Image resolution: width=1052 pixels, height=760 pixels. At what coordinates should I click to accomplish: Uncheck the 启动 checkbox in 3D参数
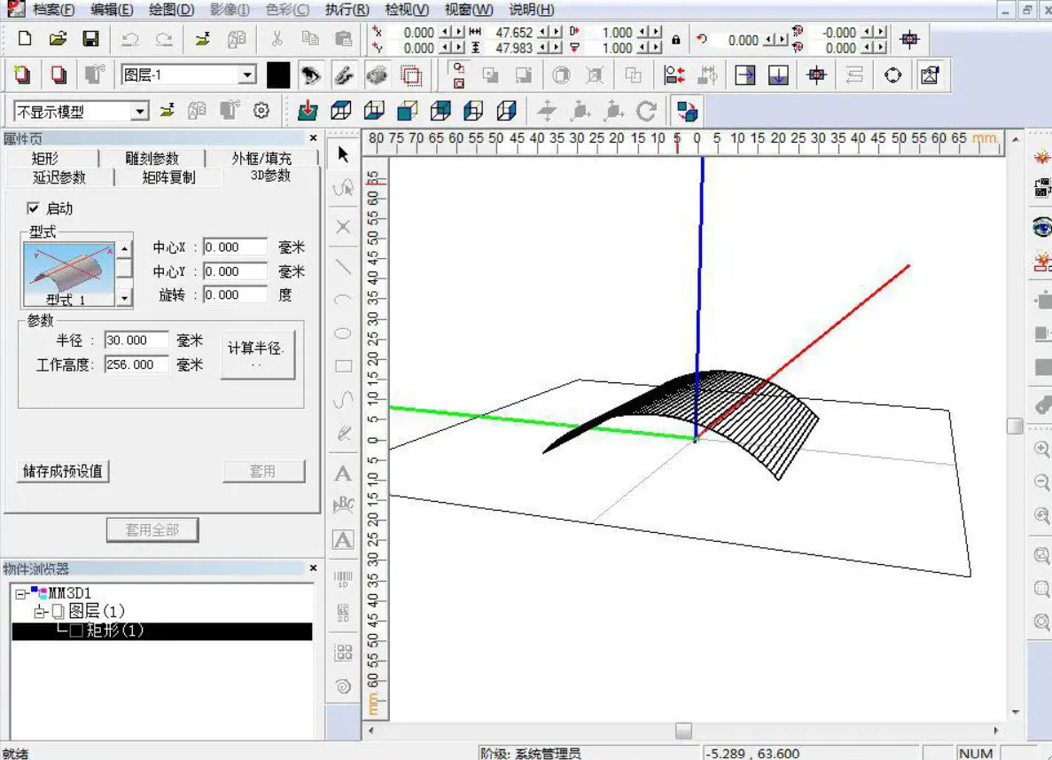point(32,209)
